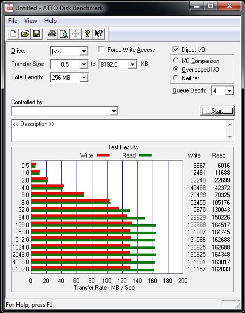
Task: Click the green Read legend swatch
Action: click(145, 155)
